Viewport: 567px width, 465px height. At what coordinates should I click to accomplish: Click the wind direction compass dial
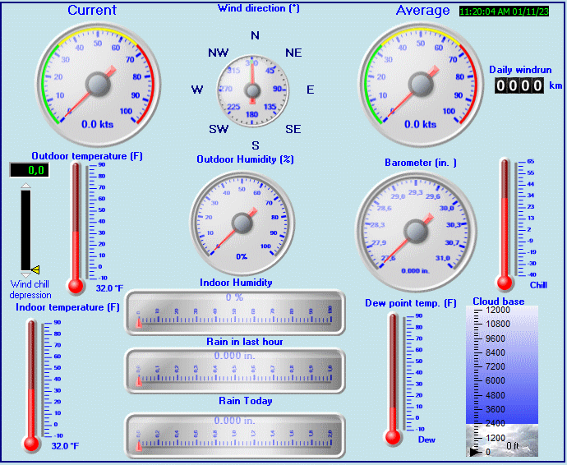[x=252, y=90]
